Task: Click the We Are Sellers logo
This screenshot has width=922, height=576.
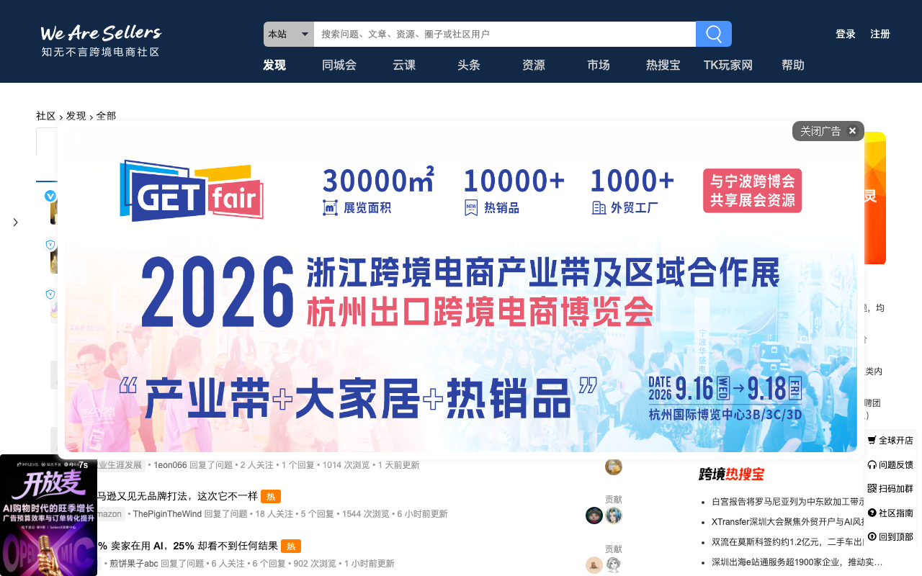Action: [101, 40]
